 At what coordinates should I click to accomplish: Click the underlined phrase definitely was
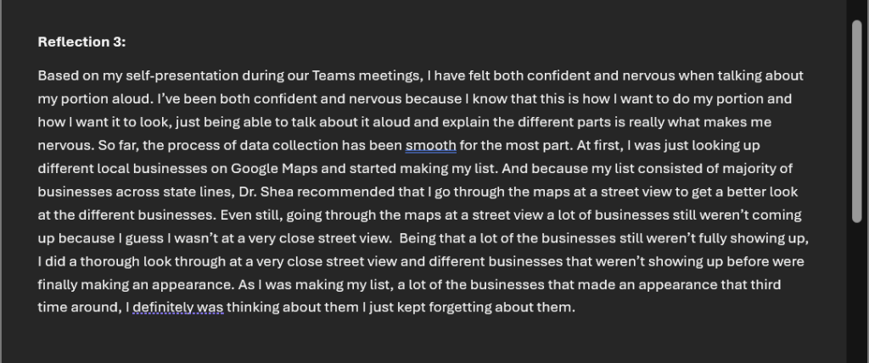coord(177,307)
